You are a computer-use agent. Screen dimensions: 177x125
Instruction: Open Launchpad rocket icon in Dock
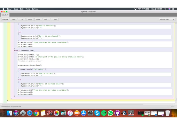[23, 113]
